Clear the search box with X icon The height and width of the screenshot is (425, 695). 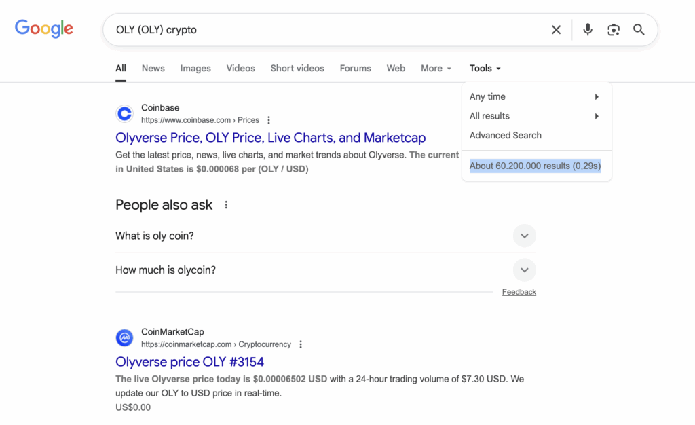pyautogui.click(x=556, y=30)
